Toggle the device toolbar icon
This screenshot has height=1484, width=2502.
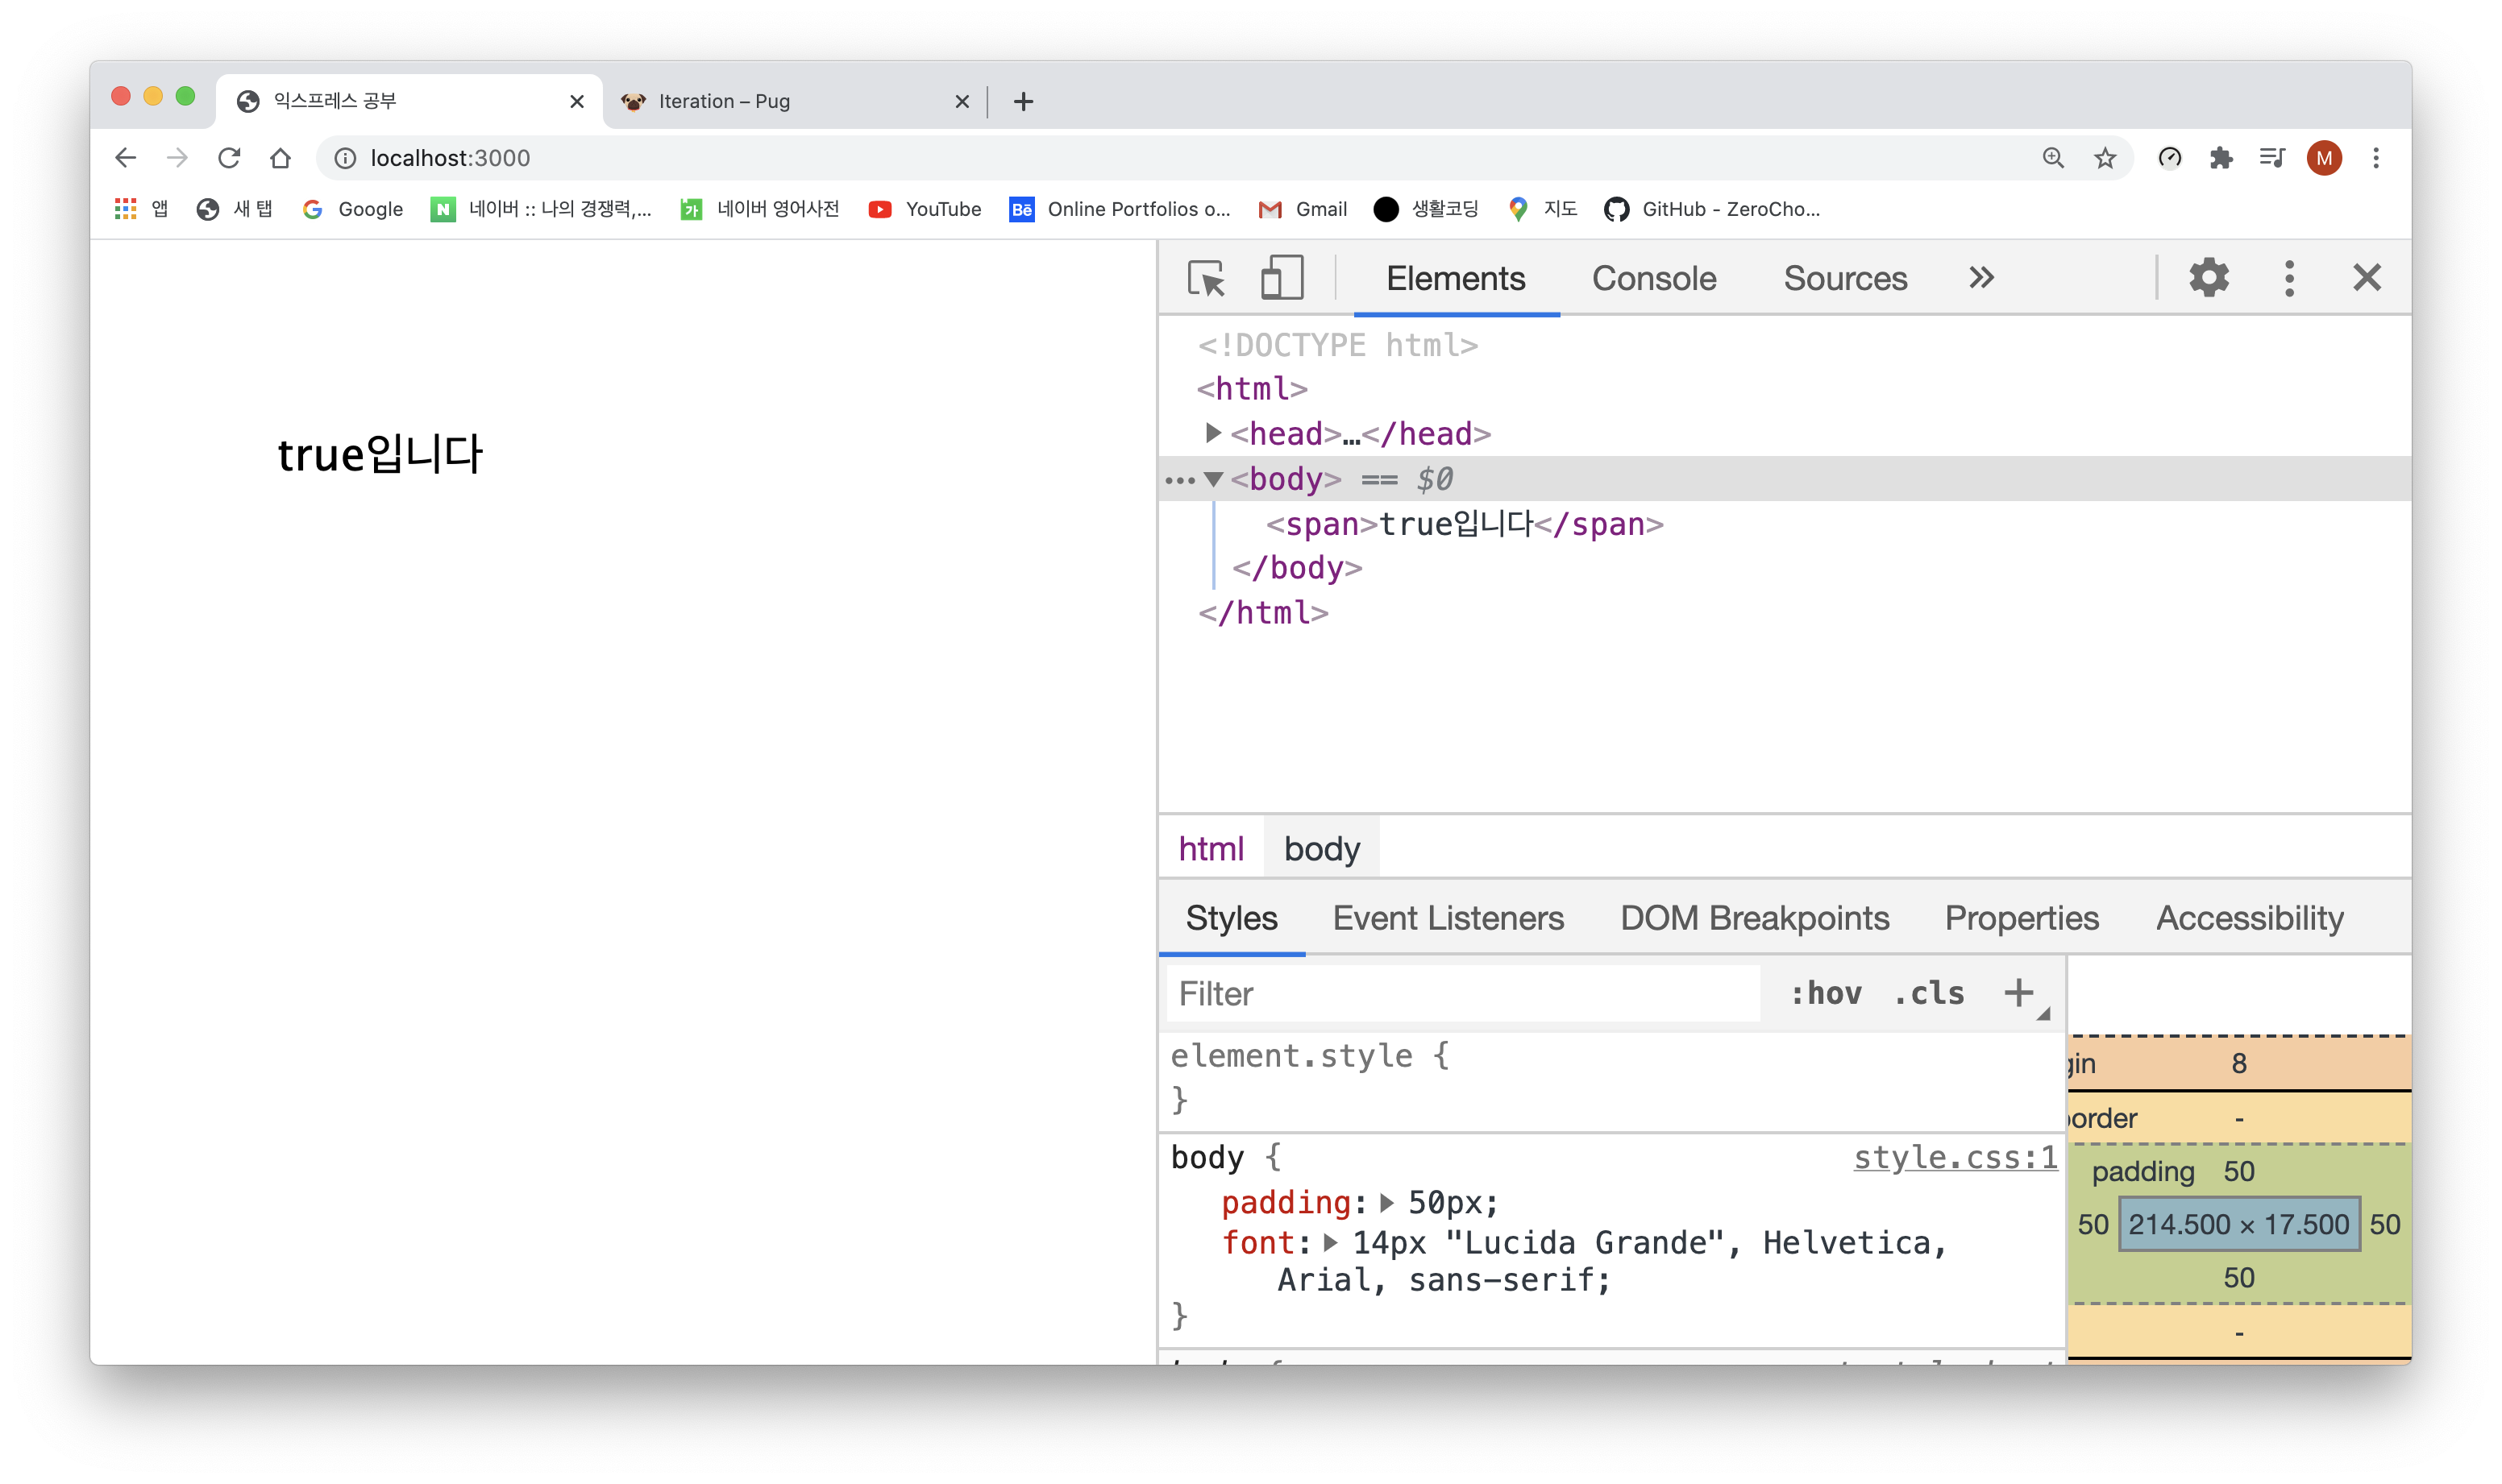[x=1282, y=278]
